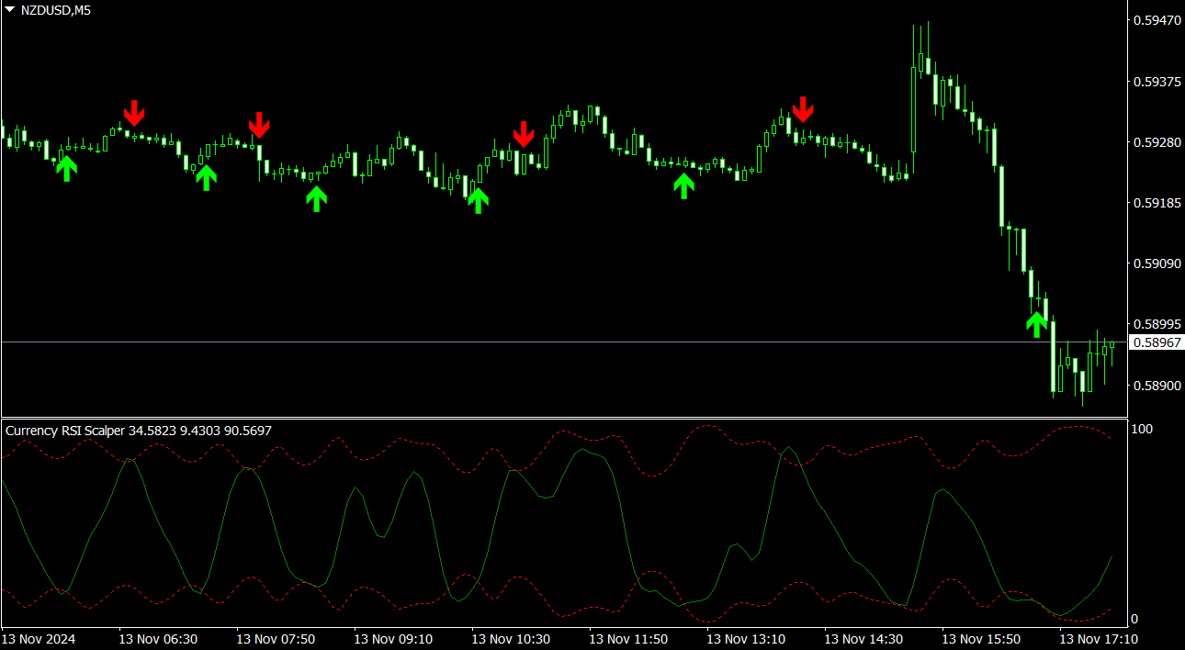Click the last green arrow after the price drop
Image resolution: width=1185 pixels, height=650 pixels.
coord(1036,324)
